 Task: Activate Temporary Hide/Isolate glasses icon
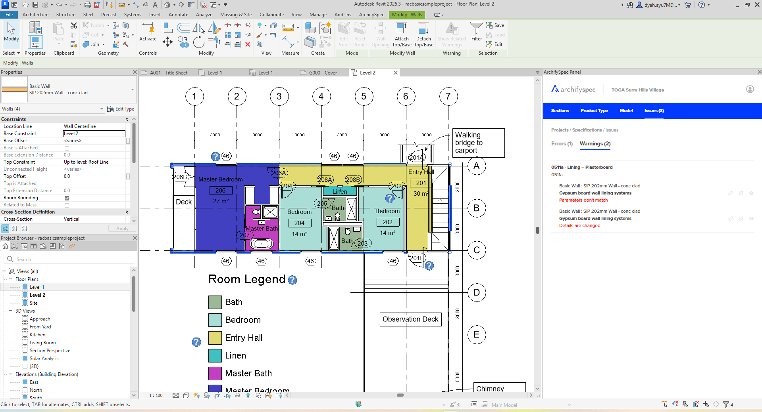pyautogui.click(x=238, y=395)
